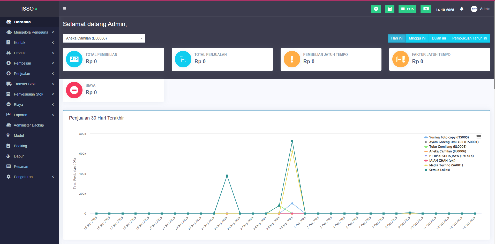Open the calculator icon in header
This screenshot has width=495, height=244.
tap(389, 9)
